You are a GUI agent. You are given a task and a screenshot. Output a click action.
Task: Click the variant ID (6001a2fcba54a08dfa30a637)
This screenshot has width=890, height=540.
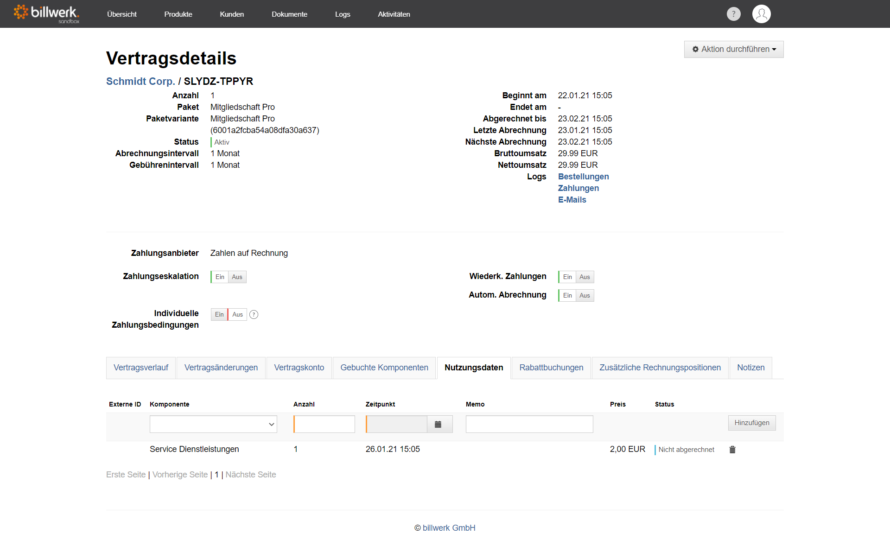click(x=265, y=130)
